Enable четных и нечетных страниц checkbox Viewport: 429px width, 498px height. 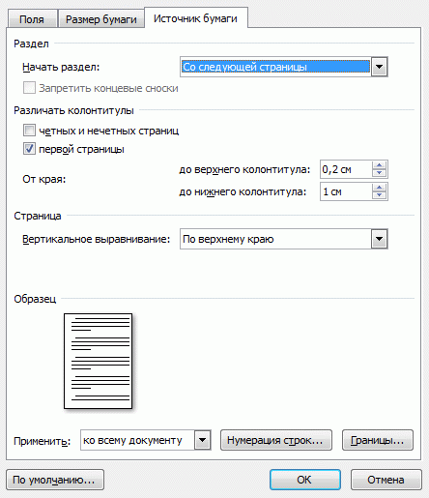tap(29, 131)
